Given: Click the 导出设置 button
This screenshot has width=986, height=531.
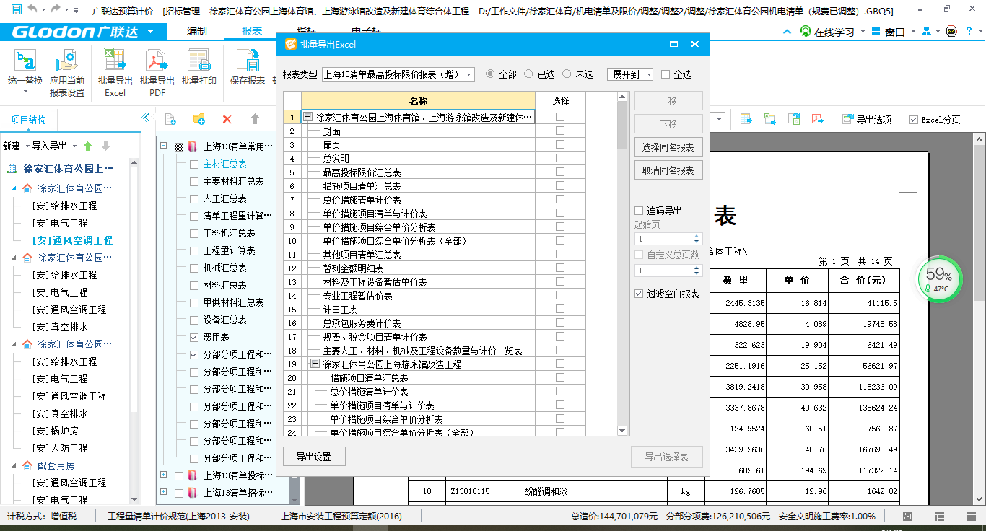Looking at the screenshot, I should [313, 457].
